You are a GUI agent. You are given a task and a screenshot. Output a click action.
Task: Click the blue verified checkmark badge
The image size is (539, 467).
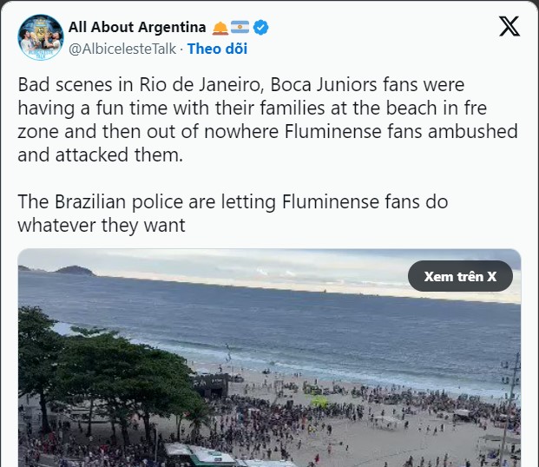pyautogui.click(x=260, y=27)
